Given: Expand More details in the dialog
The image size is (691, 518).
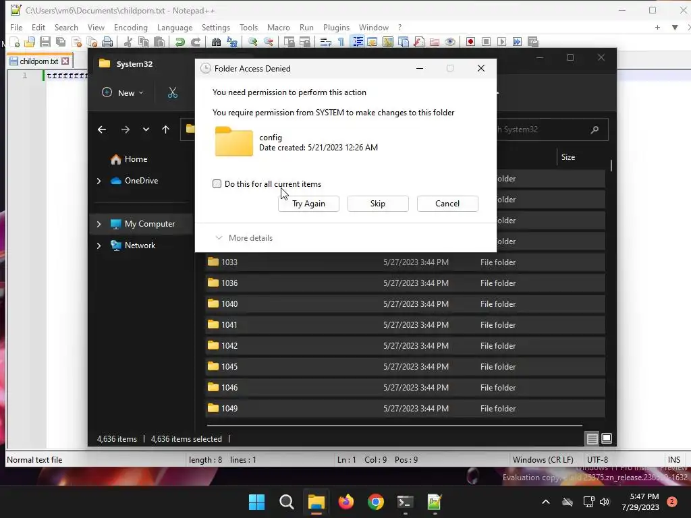Looking at the screenshot, I should pos(244,238).
